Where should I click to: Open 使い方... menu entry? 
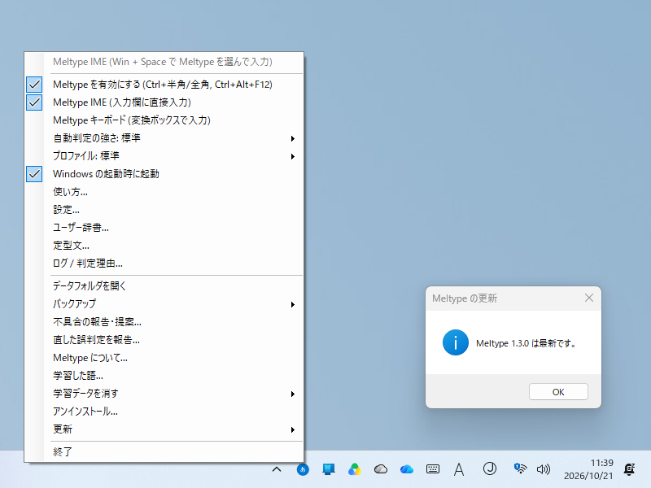164,192
